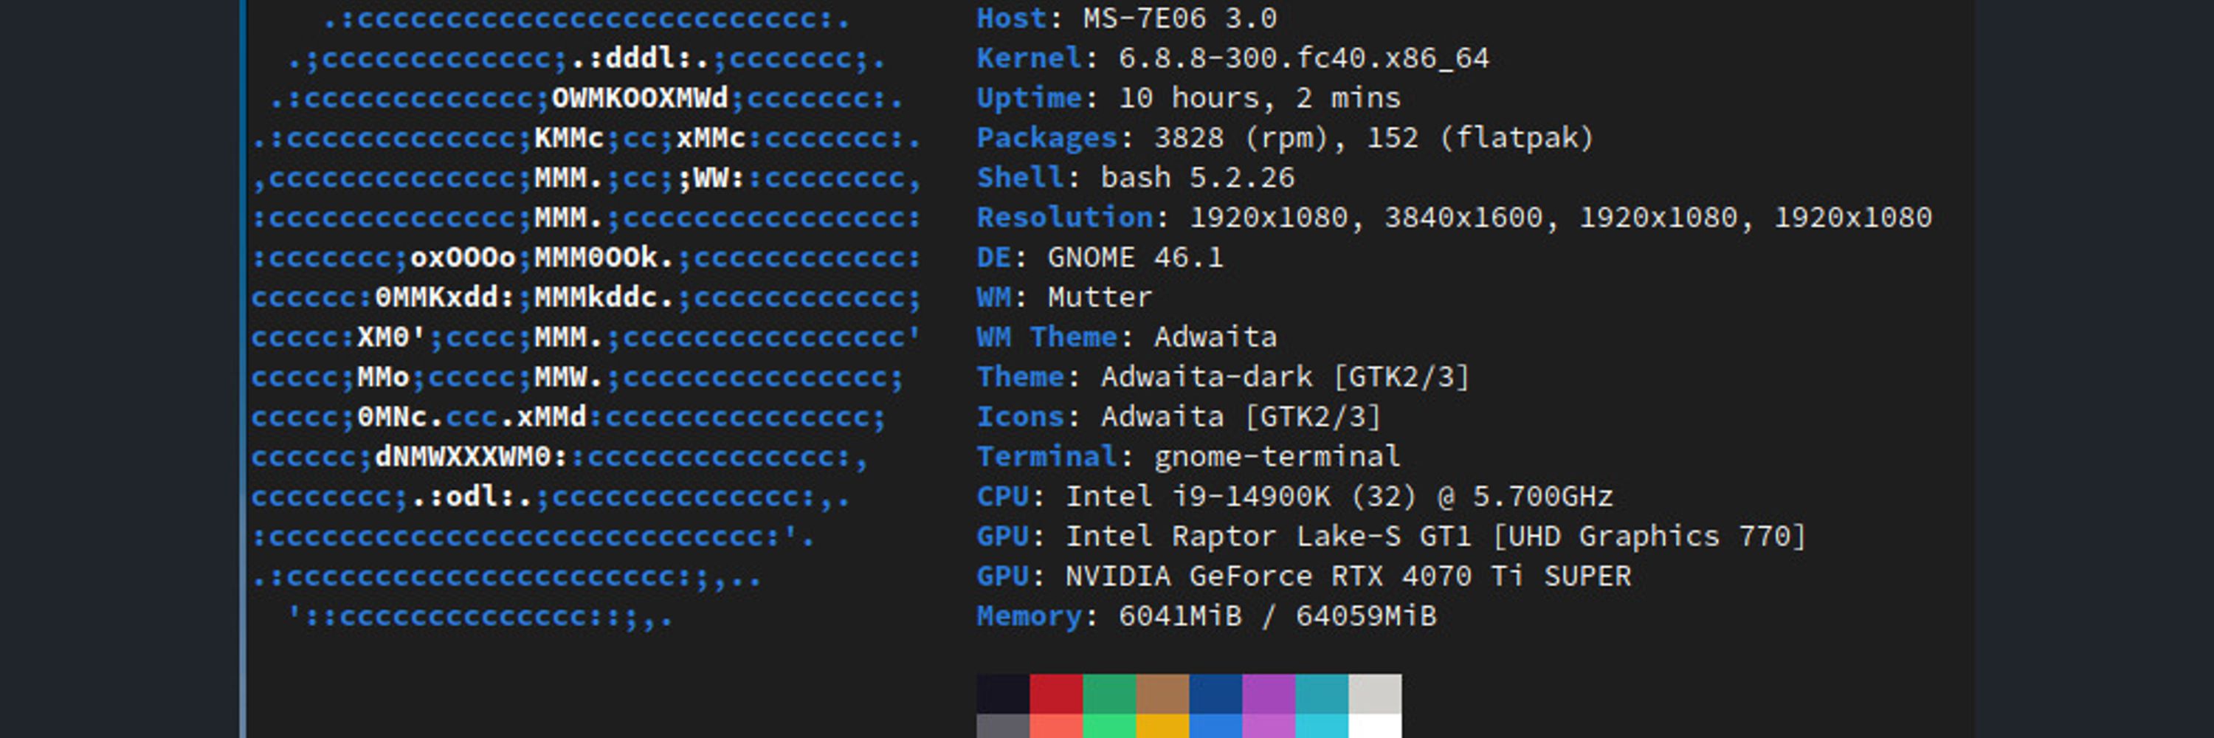Click the 'NVIDIA GeForce RTX 4070 Ti SUPER' text

coord(1348,576)
